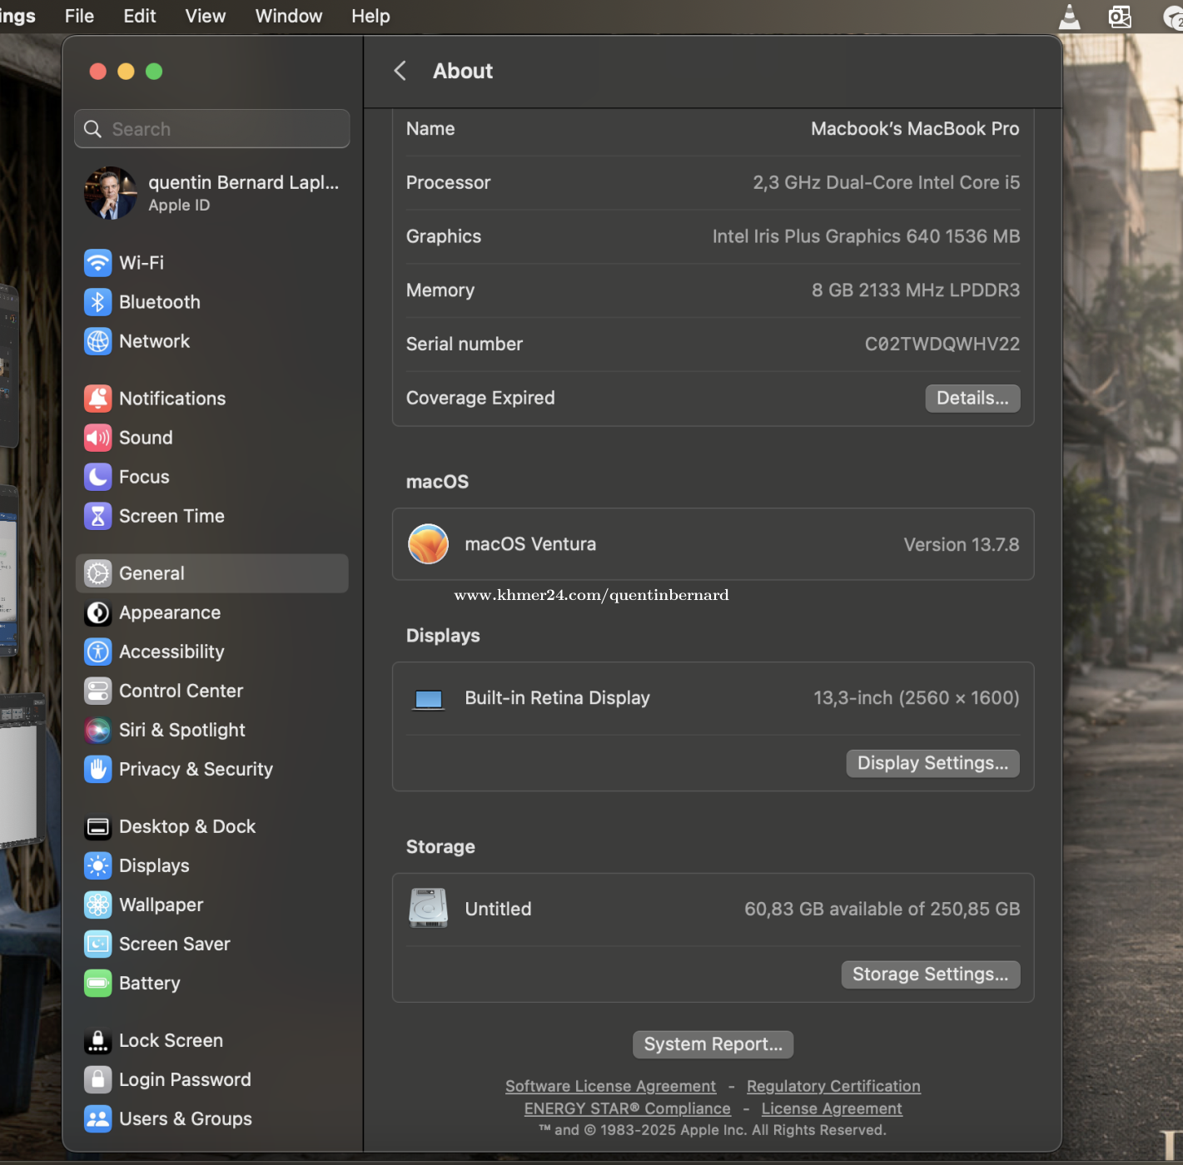Open the File menu
The image size is (1183, 1165).
click(79, 16)
